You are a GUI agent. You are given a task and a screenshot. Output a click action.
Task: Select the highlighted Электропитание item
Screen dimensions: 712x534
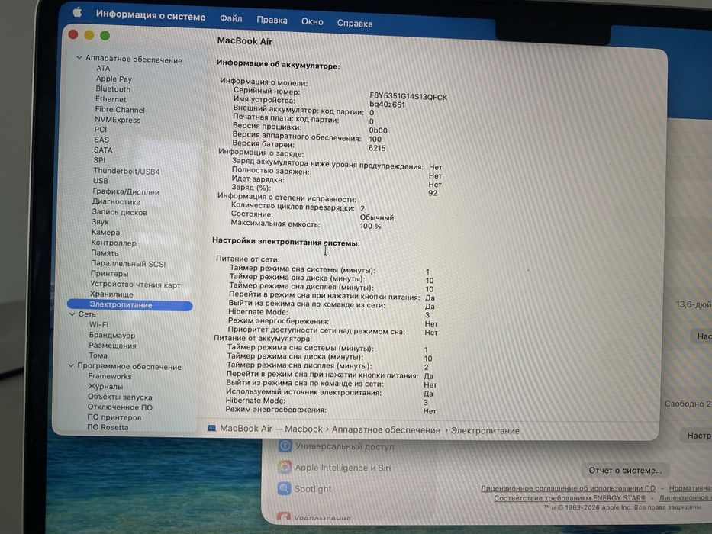(130, 305)
